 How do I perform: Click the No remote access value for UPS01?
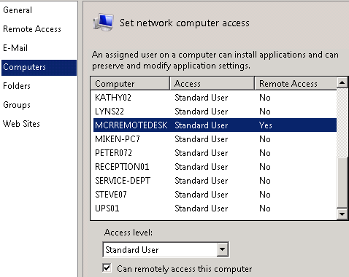265,208
